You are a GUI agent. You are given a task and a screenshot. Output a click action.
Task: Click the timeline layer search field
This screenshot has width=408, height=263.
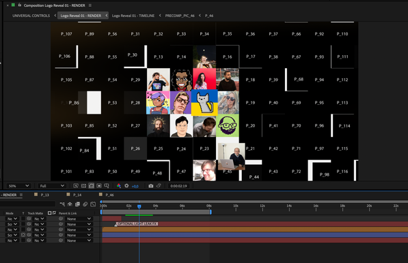[28, 204]
